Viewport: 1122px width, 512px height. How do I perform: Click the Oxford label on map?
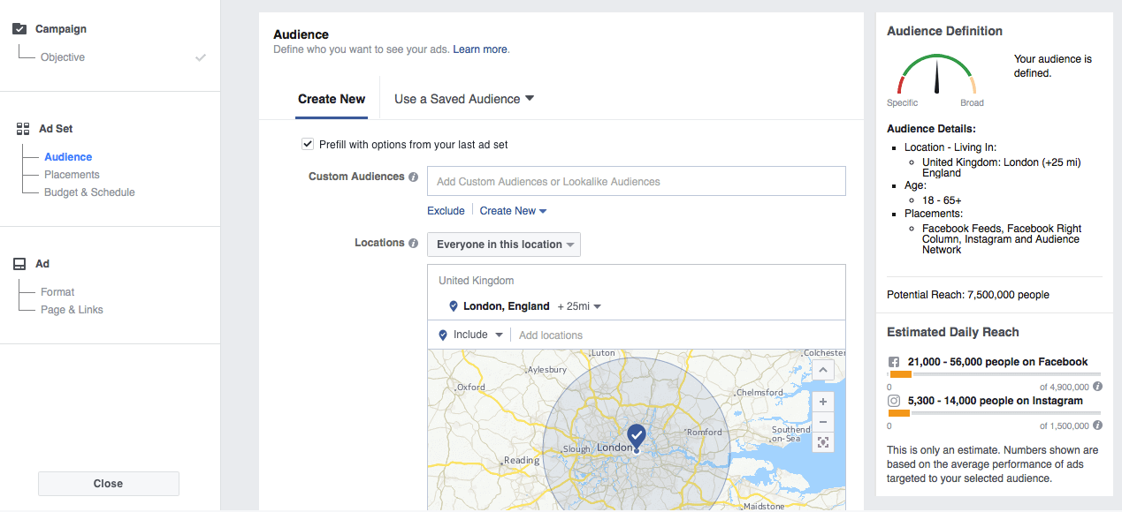tap(470, 388)
